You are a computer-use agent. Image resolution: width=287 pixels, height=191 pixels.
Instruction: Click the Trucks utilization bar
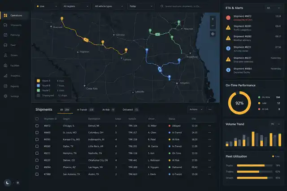point(255,165)
